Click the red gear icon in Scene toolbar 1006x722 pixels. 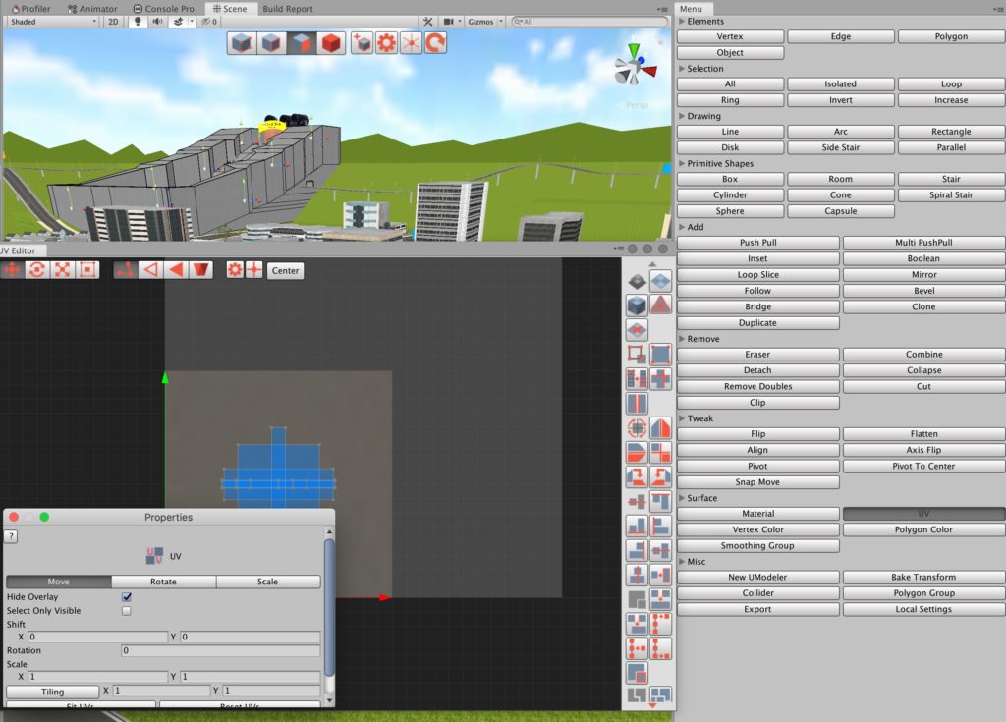coord(386,43)
